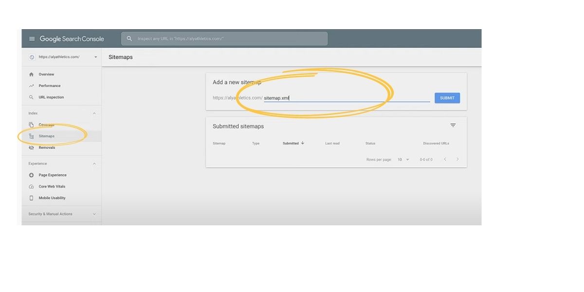Sort by the Type column header
This screenshot has width=584, height=292.
(x=256, y=144)
